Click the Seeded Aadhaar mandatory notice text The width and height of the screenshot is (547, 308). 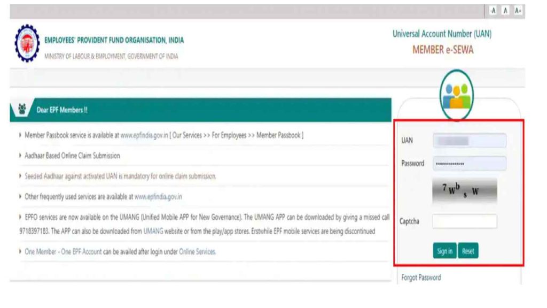click(x=120, y=176)
